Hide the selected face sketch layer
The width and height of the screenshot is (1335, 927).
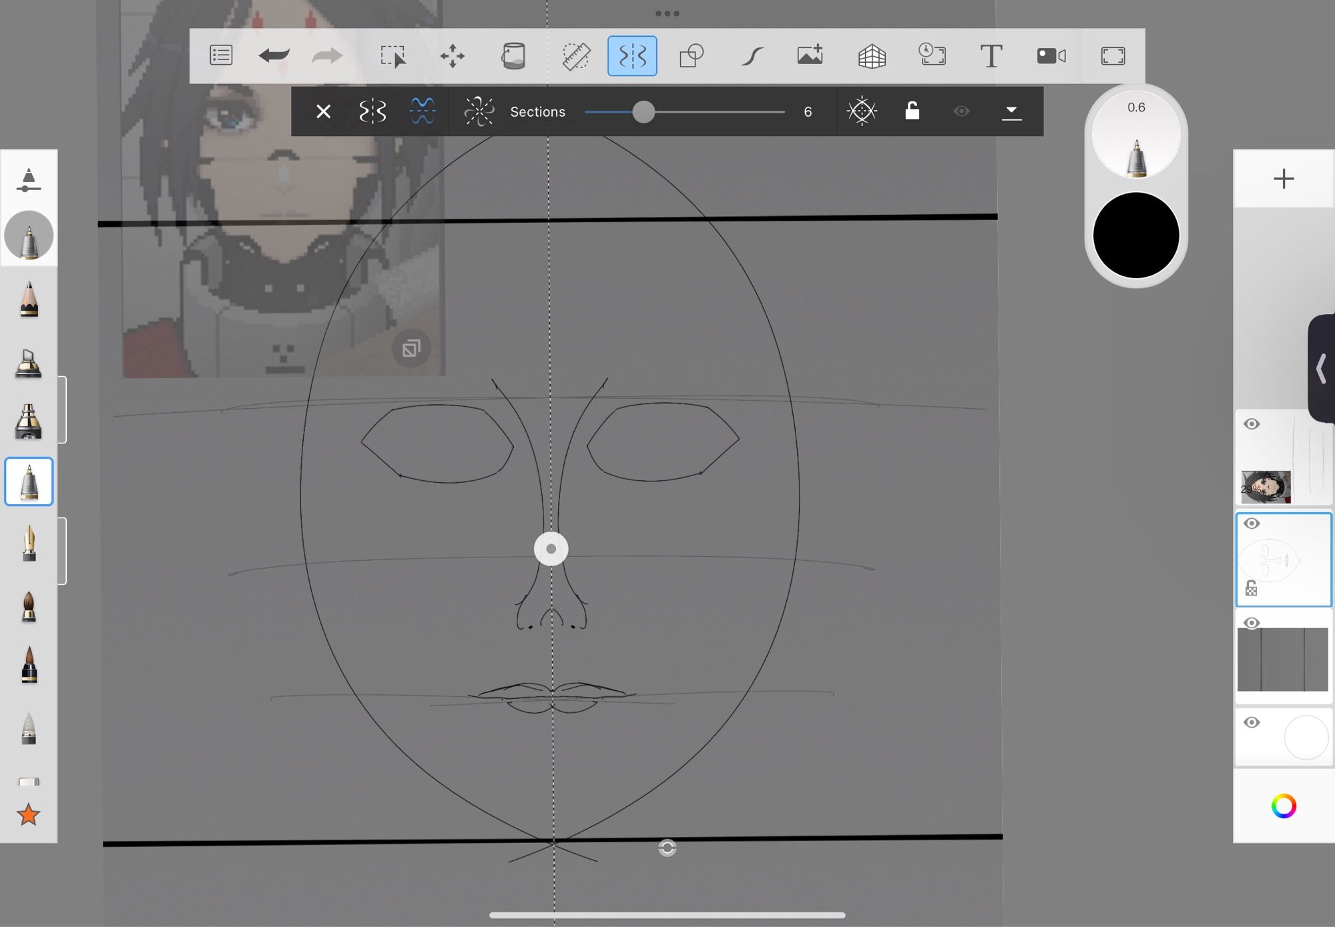coord(1252,524)
